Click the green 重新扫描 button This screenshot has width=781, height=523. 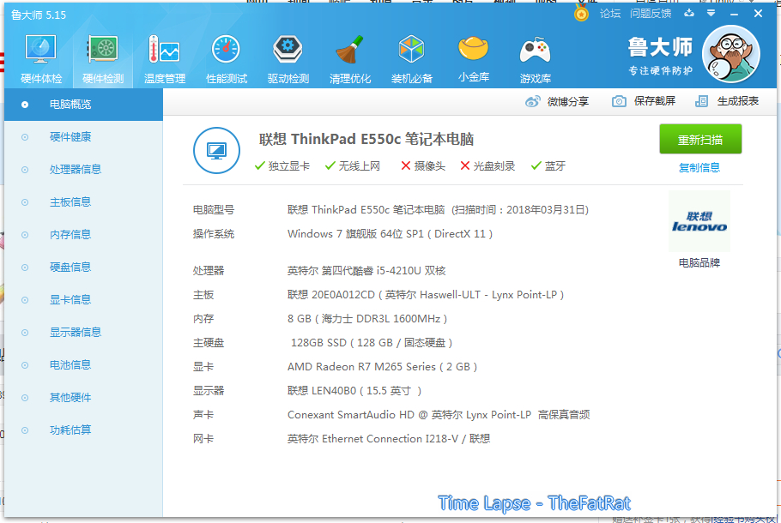[700, 140]
